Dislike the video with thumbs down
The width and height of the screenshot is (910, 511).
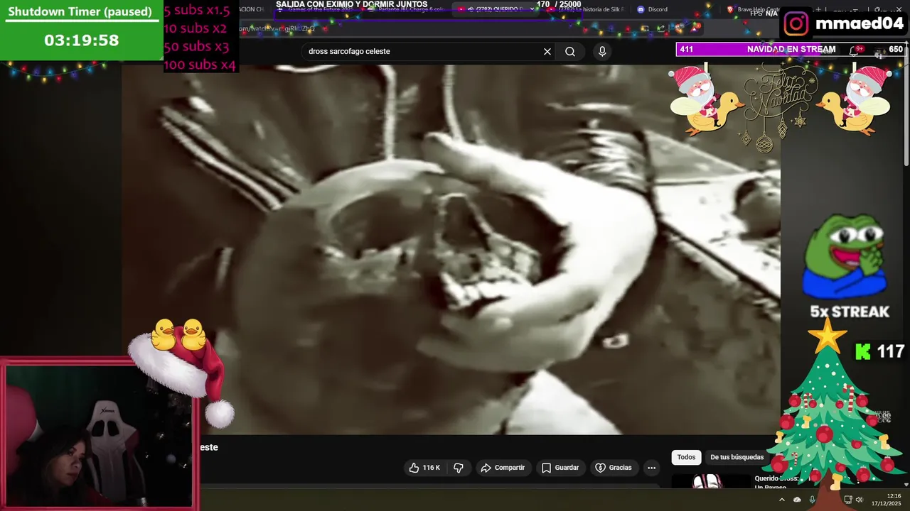(459, 468)
